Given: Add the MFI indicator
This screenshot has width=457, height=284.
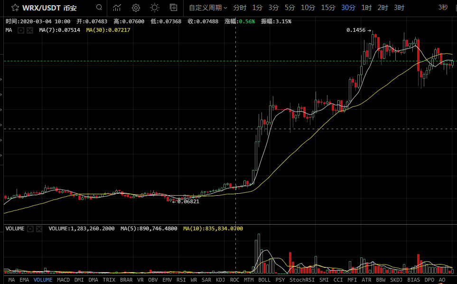Looking at the screenshot, I should click(x=352, y=280).
